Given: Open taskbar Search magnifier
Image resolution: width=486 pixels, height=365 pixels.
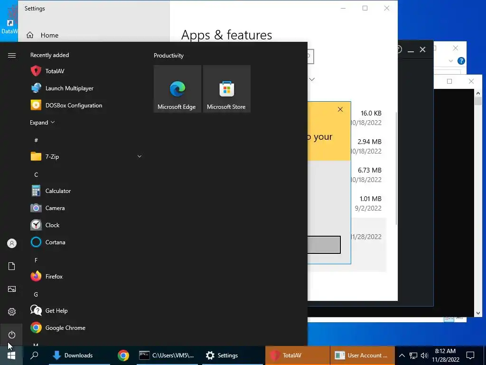Looking at the screenshot, I should (x=34, y=355).
